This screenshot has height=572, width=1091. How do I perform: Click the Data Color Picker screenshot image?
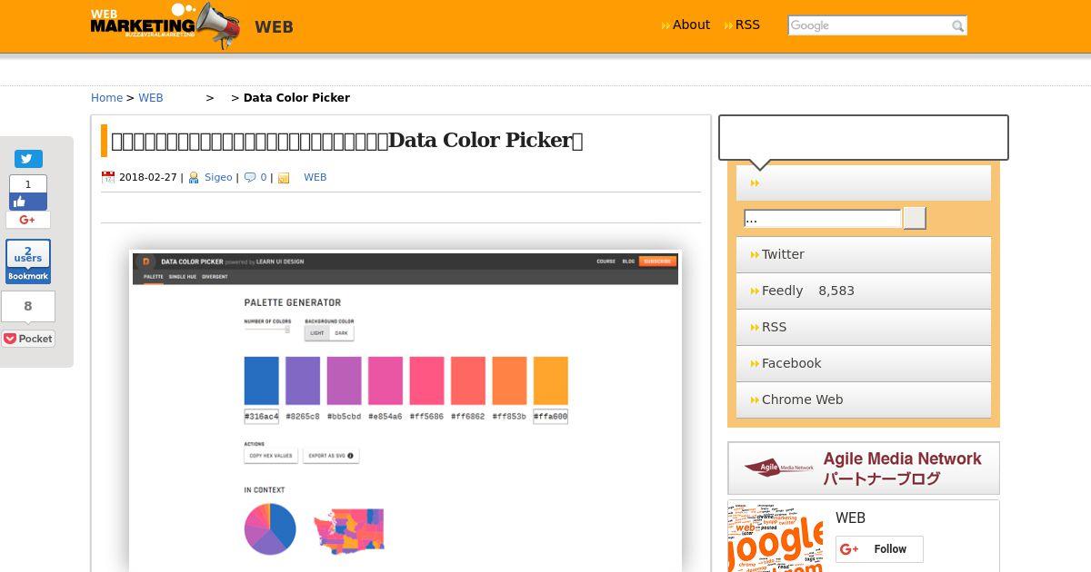click(405, 411)
